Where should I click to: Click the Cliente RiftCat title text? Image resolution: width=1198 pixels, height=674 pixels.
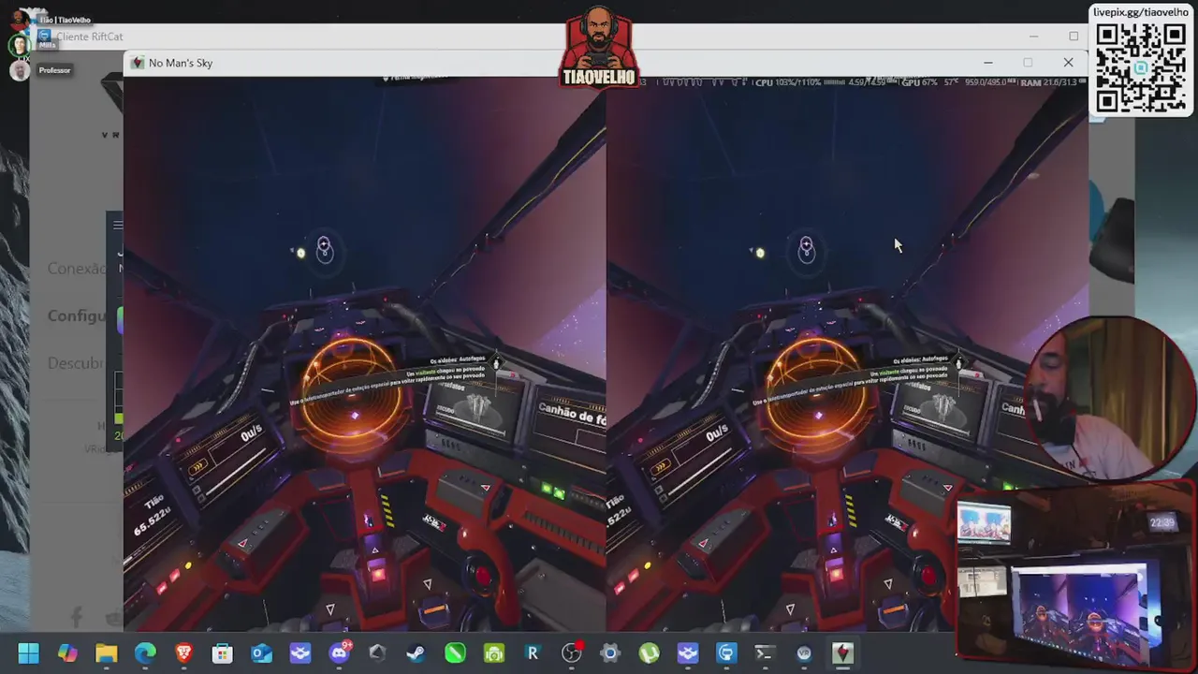pos(89,37)
